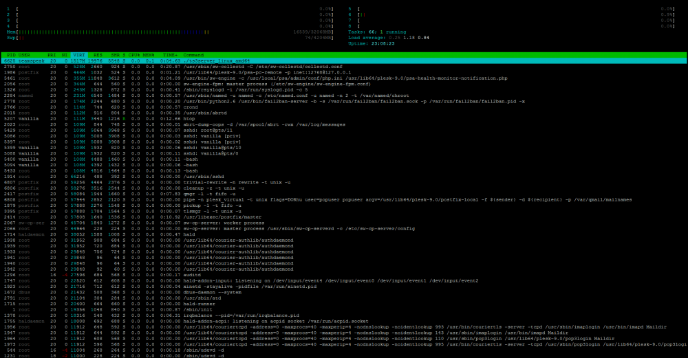The image size is (688, 358).
Task: Select the dbus-daemon --system row
Action: (344, 292)
